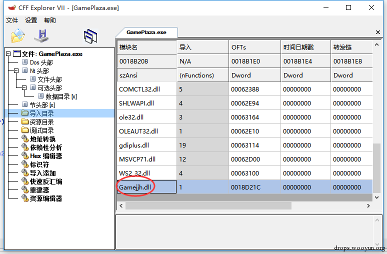The image size is (387, 254).
Task: Click the Dos 头部 page icon
Action: (24, 61)
